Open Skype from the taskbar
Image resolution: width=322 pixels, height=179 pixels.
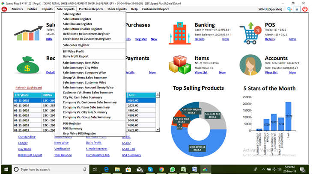pos(150,169)
